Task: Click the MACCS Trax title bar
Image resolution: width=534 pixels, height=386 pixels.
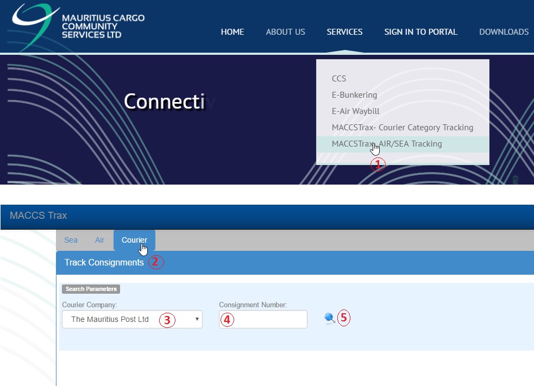Action: (x=38, y=216)
